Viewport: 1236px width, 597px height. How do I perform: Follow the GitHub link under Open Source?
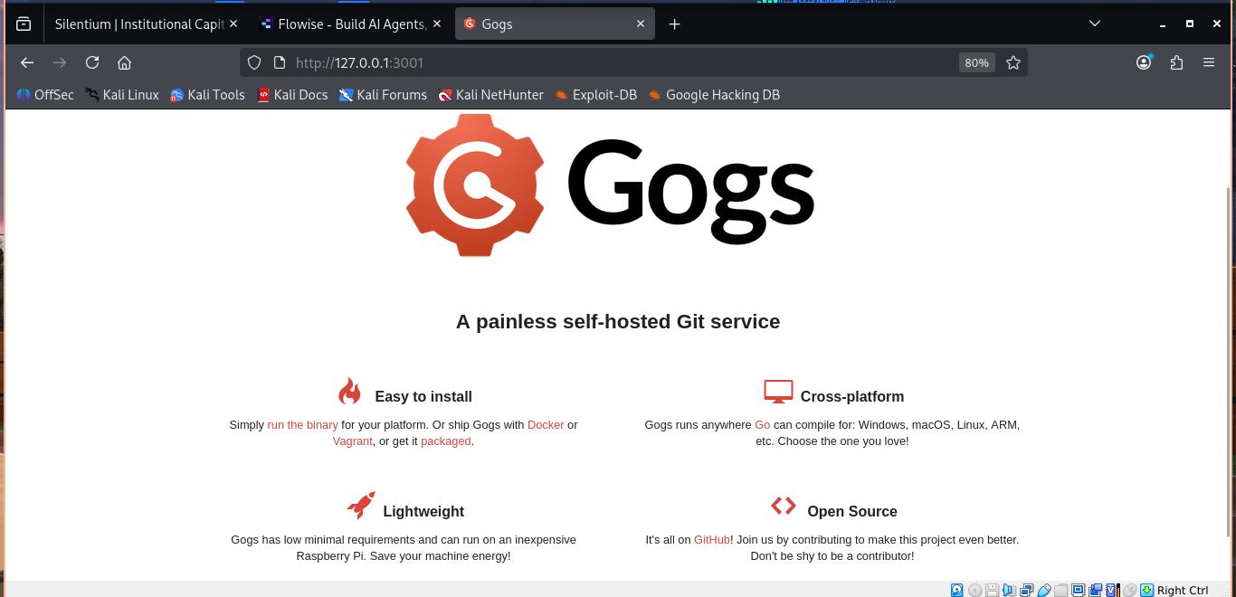click(712, 539)
